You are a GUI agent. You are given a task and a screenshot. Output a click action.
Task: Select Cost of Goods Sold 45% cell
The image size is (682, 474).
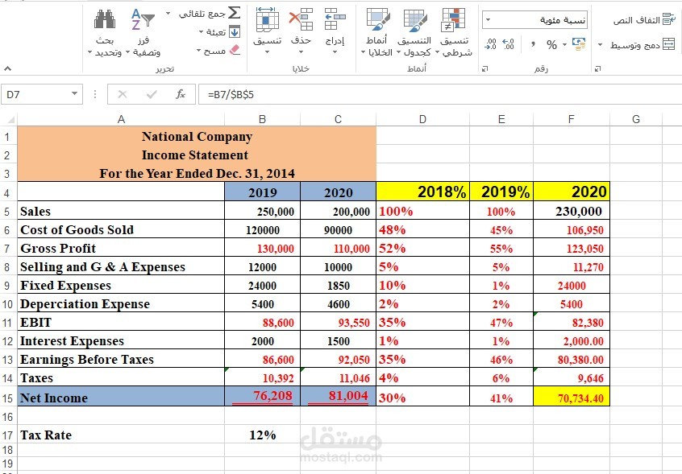click(x=501, y=229)
